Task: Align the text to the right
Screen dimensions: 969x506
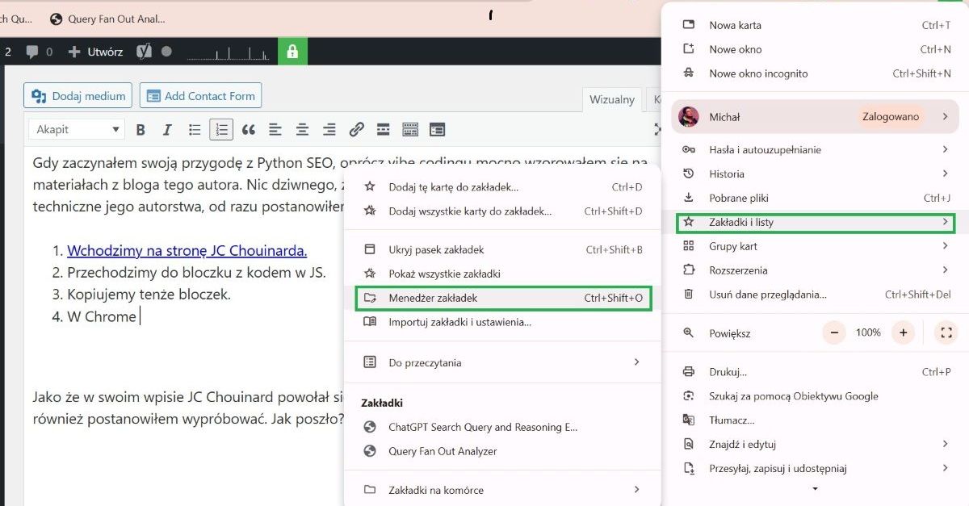Action: 329,129
